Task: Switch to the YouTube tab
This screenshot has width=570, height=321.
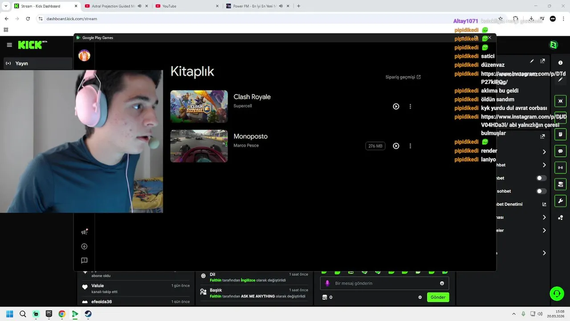Action: [186, 6]
